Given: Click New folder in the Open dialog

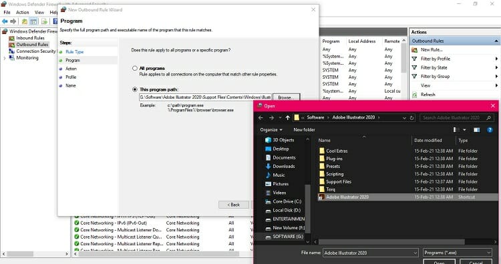Looking at the screenshot, I should (304, 130).
